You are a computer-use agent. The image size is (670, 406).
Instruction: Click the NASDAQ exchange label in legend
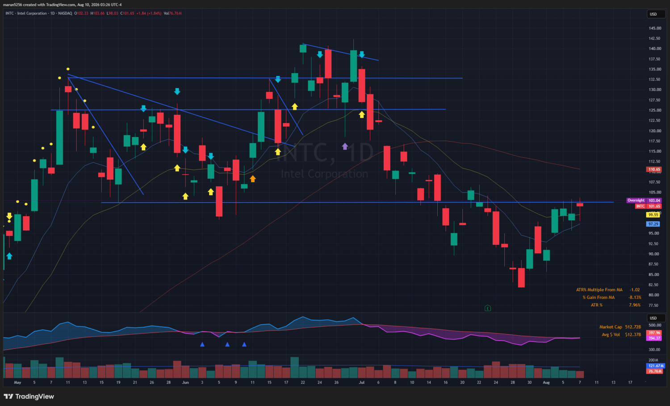65,13
